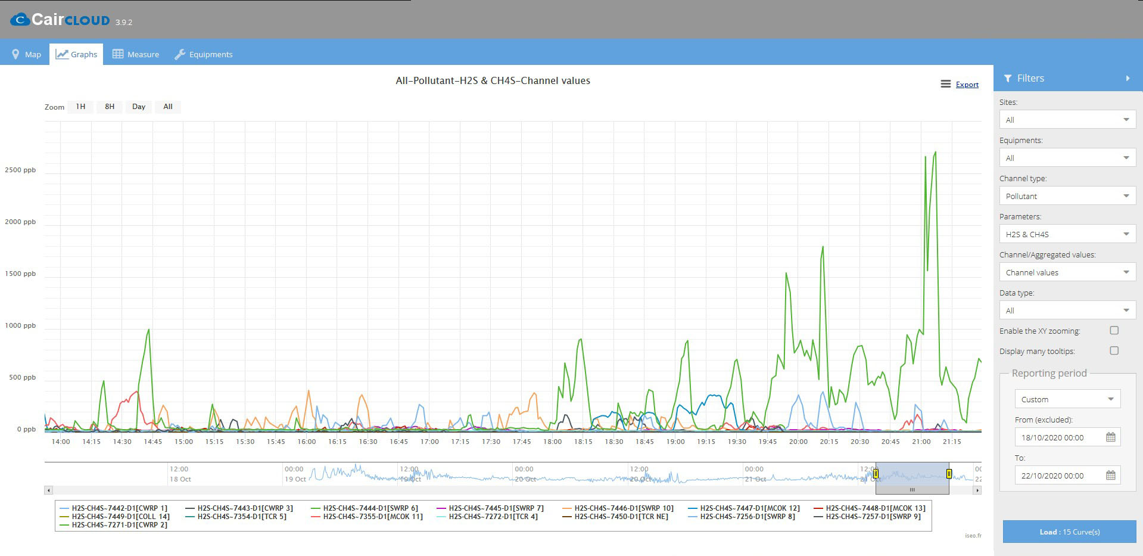Toggle Display many tooltips checkbox

(x=1114, y=350)
